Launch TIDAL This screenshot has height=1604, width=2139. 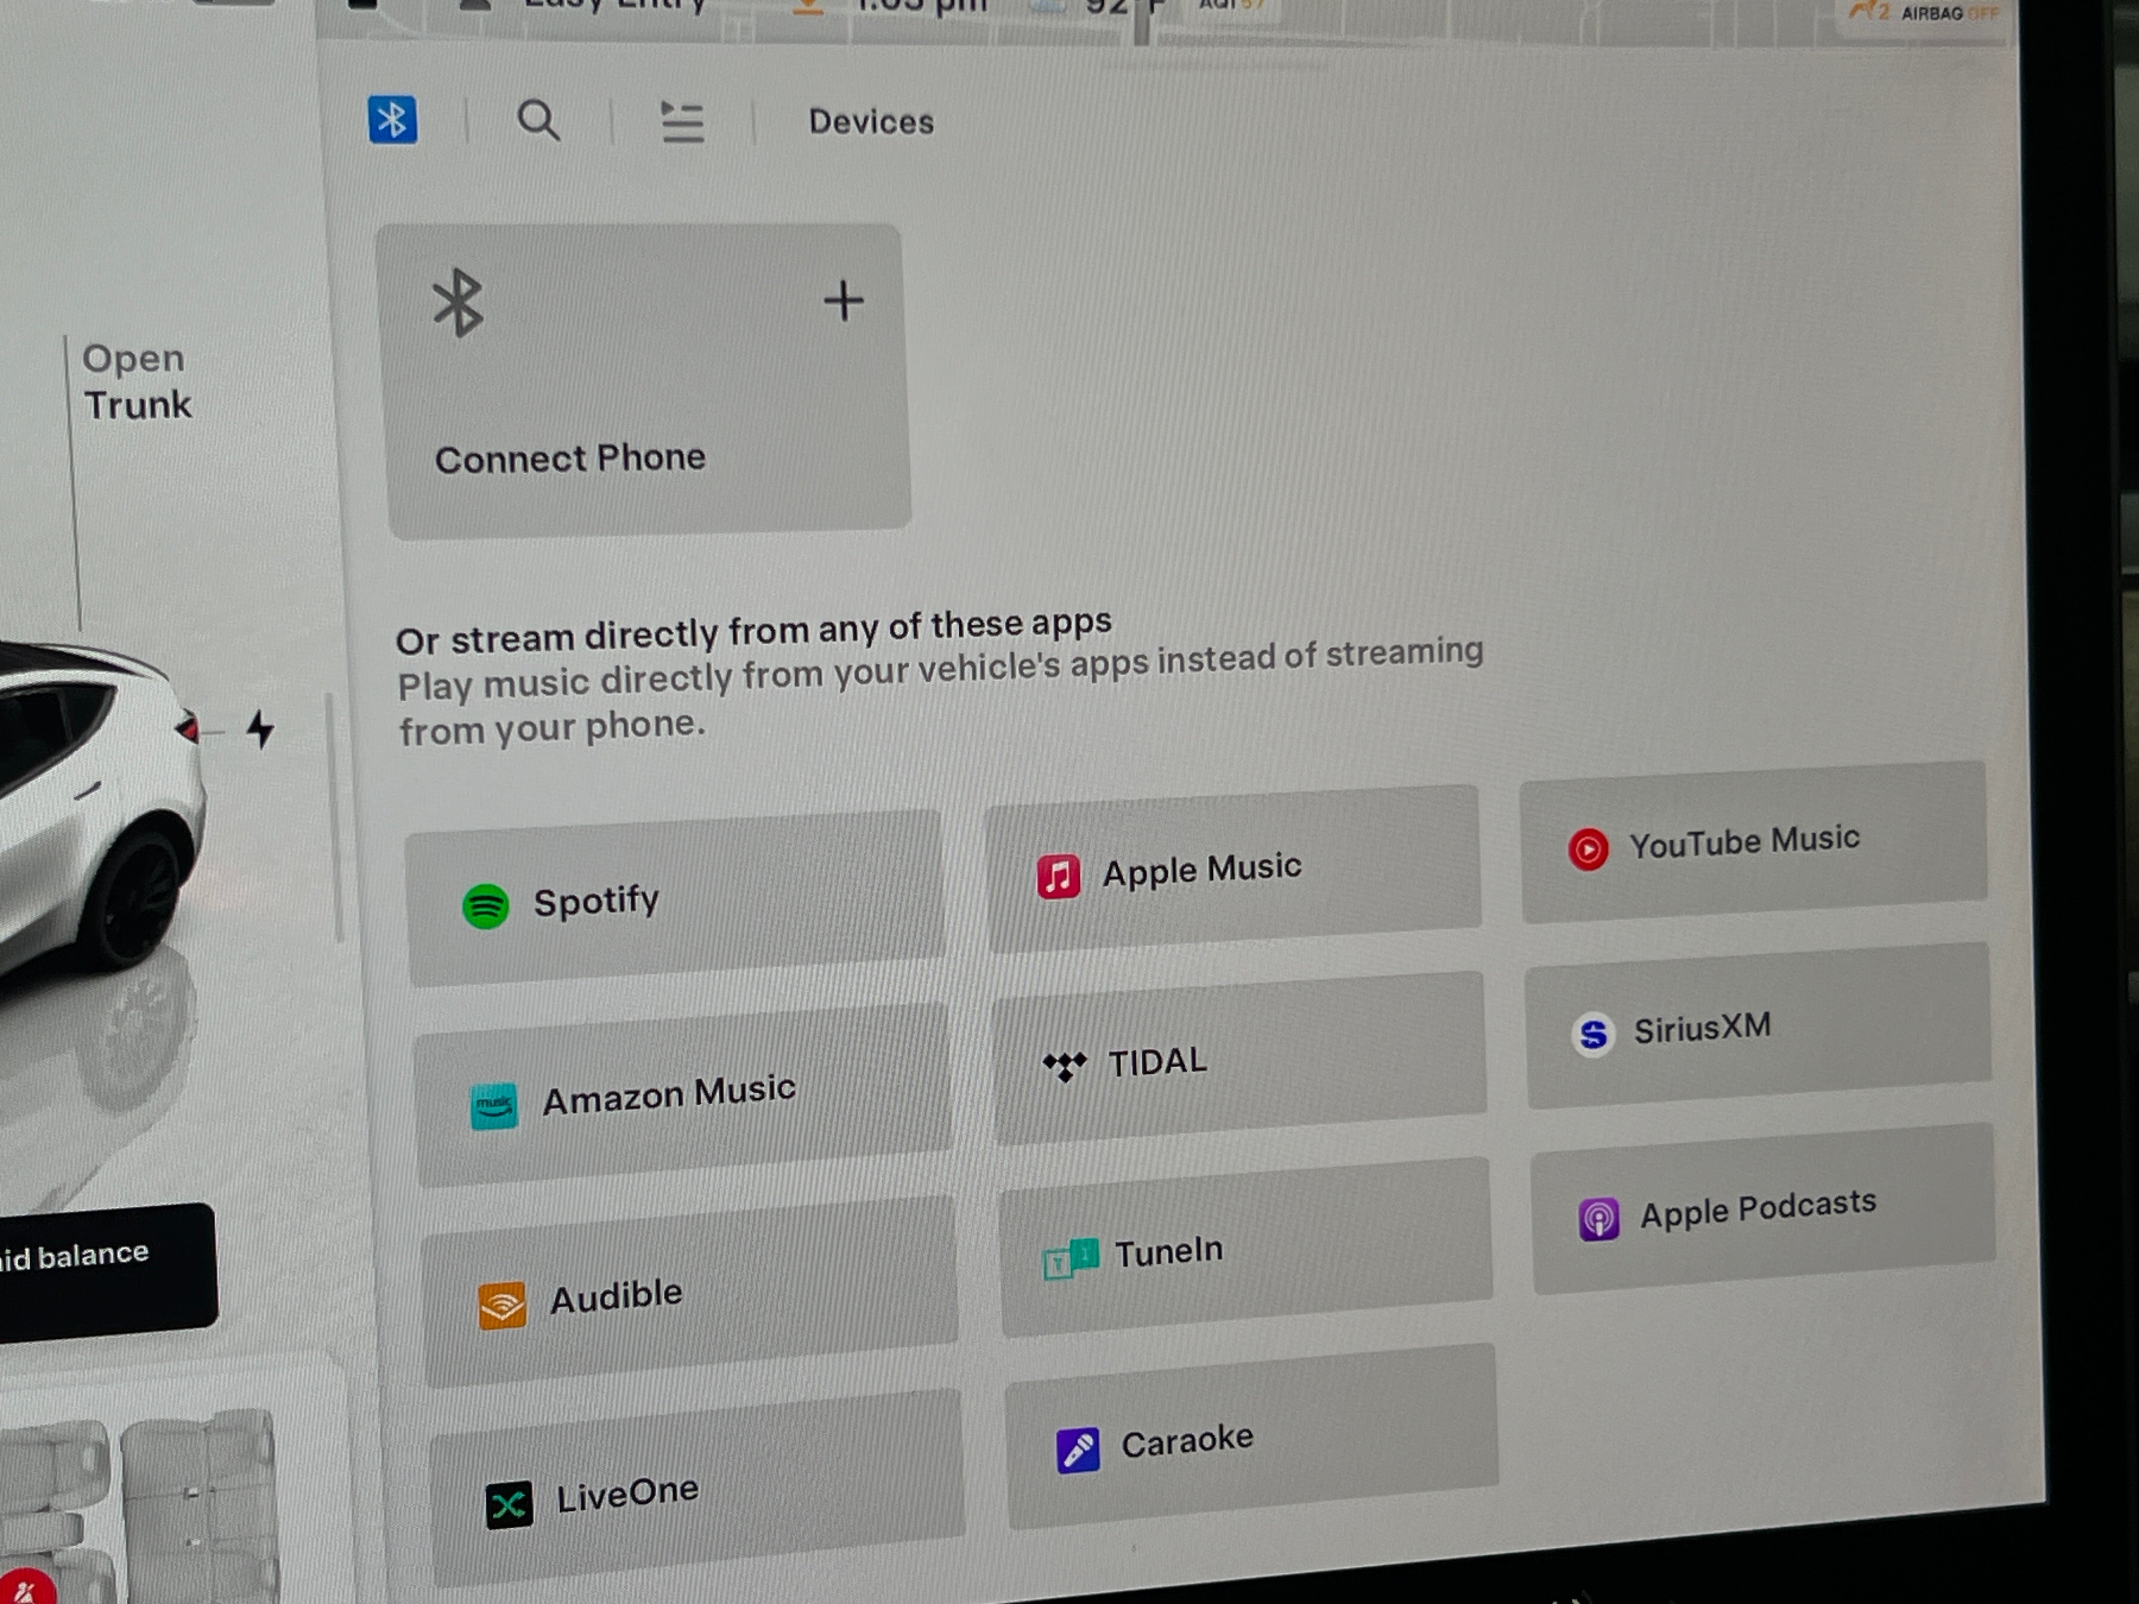coord(1239,1058)
